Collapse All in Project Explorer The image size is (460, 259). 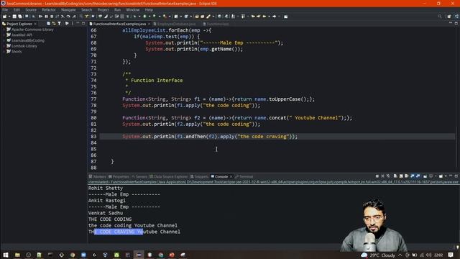(48, 24)
